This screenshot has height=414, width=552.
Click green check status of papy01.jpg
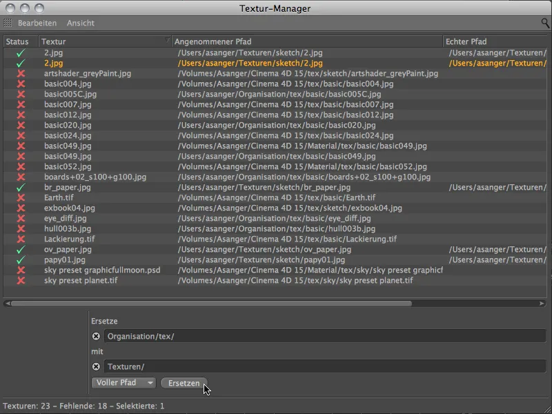point(21,260)
